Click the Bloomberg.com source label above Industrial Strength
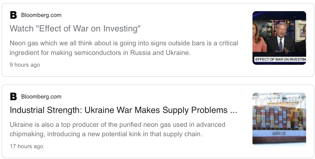The width and height of the screenshot is (315, 159). 41,97
